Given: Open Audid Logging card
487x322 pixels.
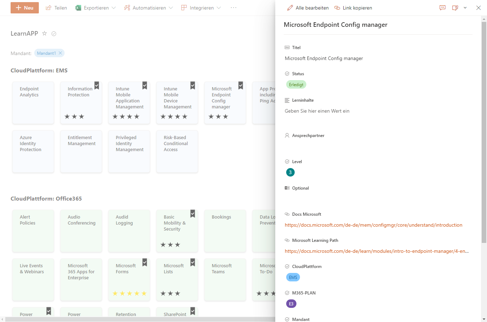Looking at the screenshot, I should [x=129, y=231].
